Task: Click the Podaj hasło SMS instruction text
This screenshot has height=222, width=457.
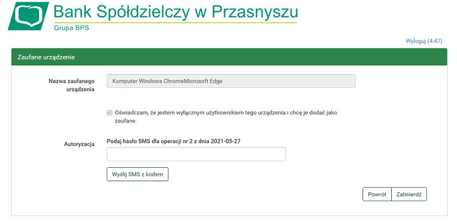Action: click(x=174, y=141)
